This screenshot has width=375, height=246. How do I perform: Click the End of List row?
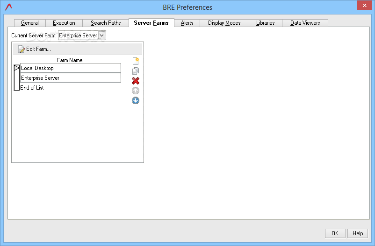point(32,88)
